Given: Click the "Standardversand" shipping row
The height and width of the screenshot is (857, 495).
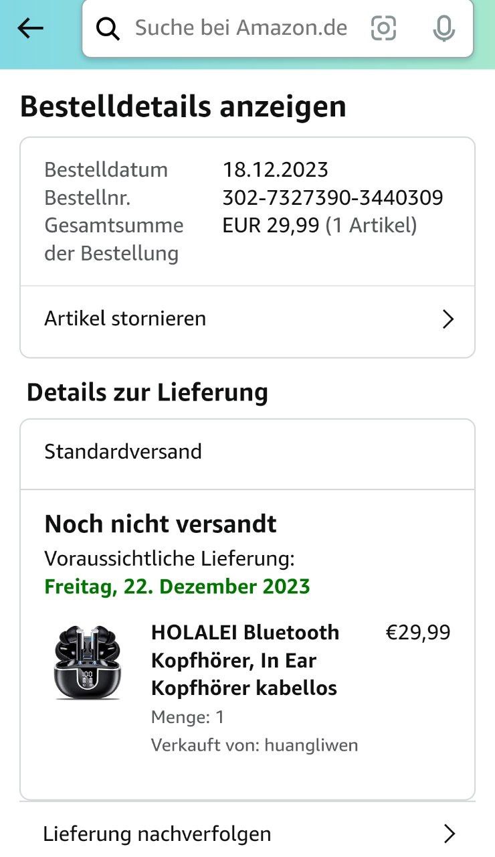Looking at the screenshot, I should coord(123,452).
